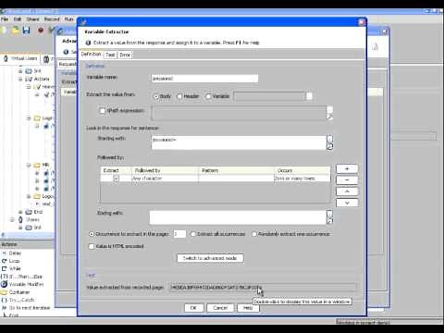This screenshot has height=333, width=444.
Task: Click the Variable name input field
Action: coord(204,79)
